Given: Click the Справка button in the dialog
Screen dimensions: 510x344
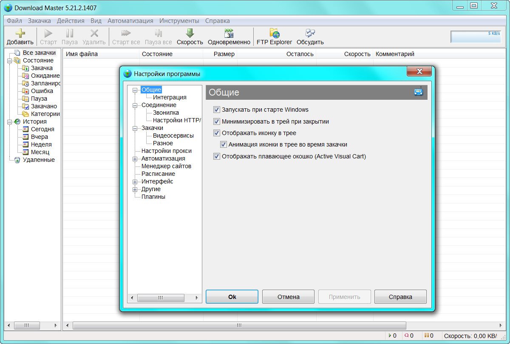Looking at the screenshot, I should (x=400, y=297).
